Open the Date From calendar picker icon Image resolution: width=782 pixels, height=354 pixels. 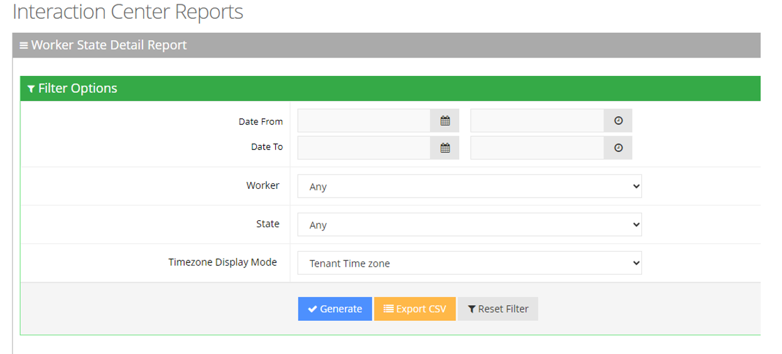[x=445, y=121]
